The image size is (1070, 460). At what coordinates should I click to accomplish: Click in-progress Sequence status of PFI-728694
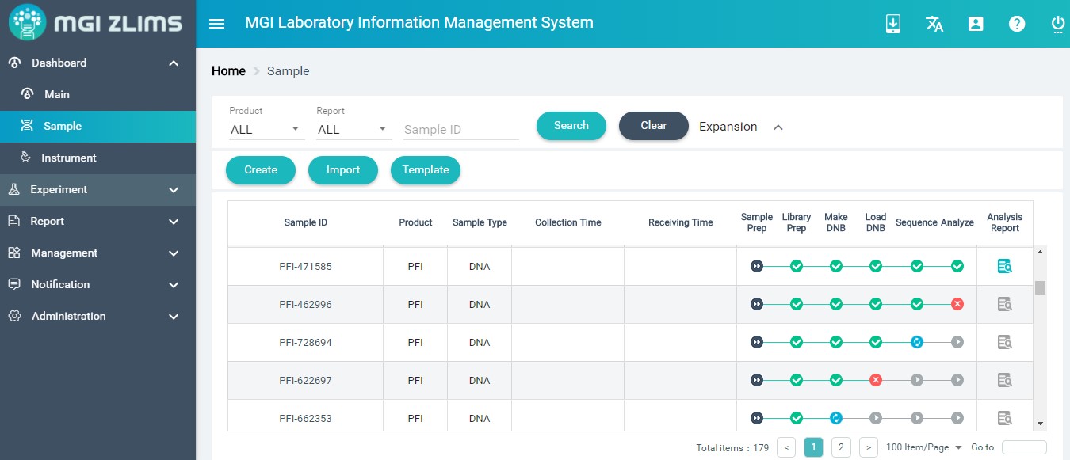[x=917, y=342]
